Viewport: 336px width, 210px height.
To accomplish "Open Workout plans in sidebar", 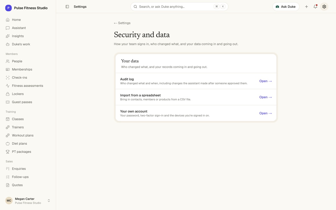I will point(23,135).
